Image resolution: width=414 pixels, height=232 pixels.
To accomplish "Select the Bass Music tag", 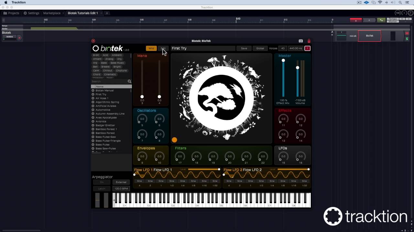I will pyautogui.click(x=117, y=63).
